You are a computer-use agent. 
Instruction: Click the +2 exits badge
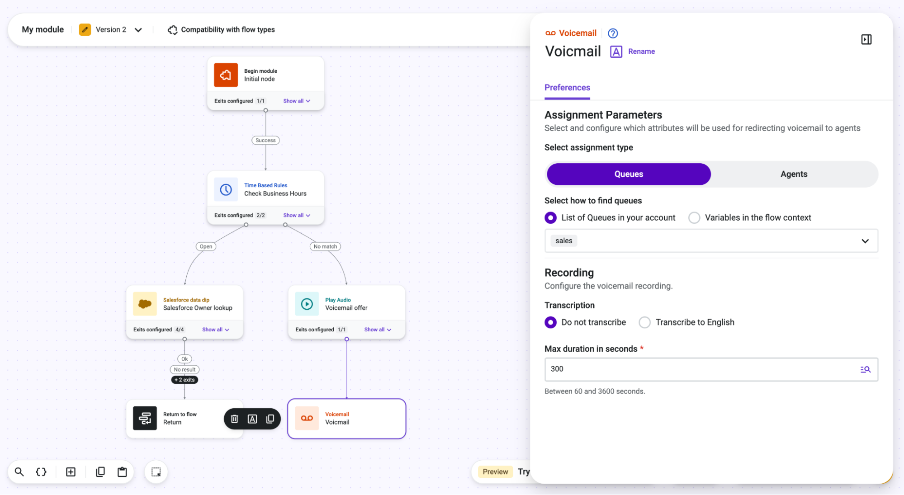pyautogui.click(x=185, y=380)
